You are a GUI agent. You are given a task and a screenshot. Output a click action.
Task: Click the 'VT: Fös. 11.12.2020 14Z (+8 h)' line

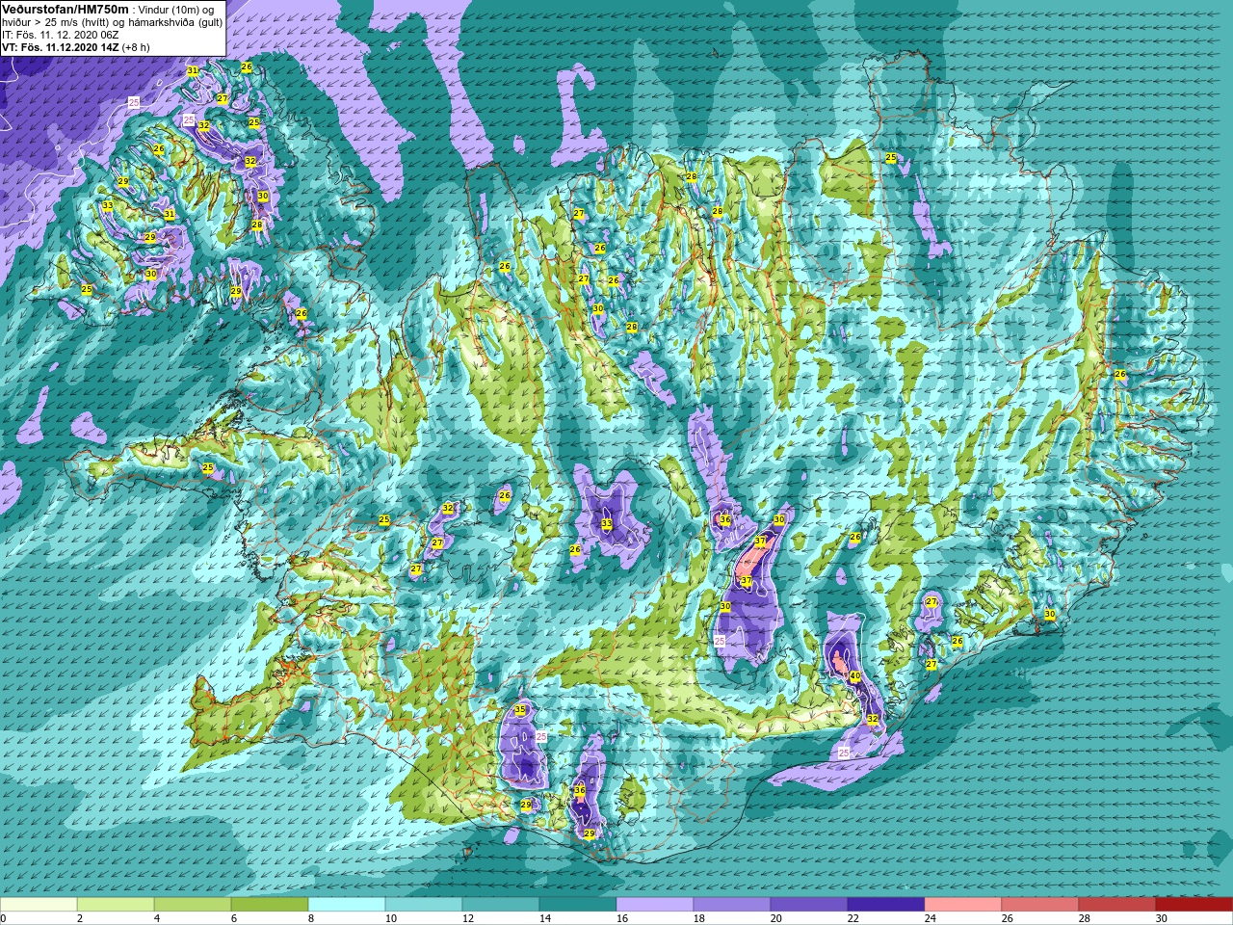75,46
